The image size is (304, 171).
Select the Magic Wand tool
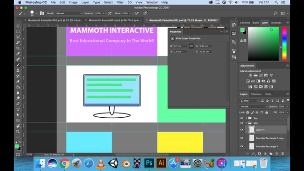point(18,42)
